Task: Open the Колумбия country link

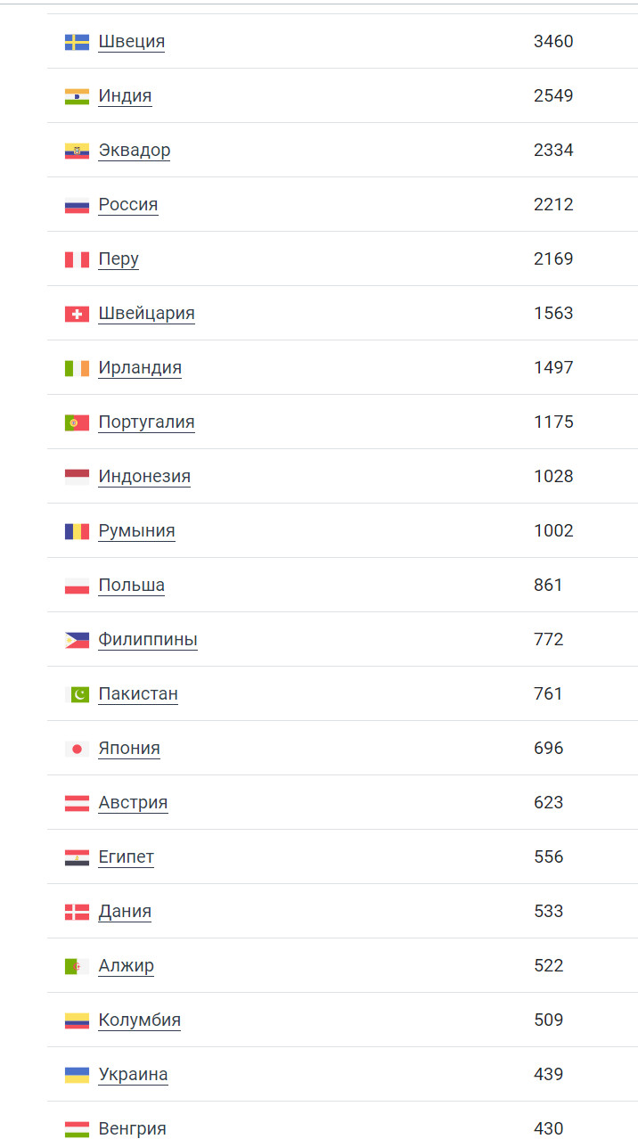Action: coord(140,1020)
